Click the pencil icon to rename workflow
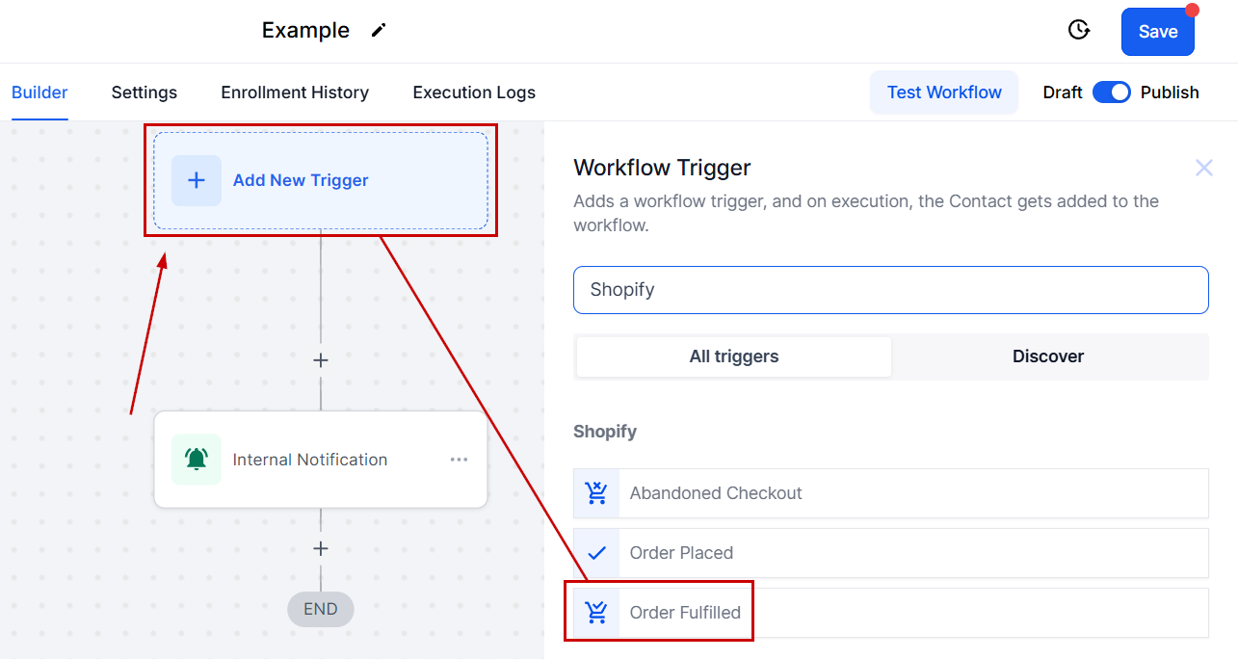Image resolution: width=1238 pixels, height=659 pixels. pos(379,30)
